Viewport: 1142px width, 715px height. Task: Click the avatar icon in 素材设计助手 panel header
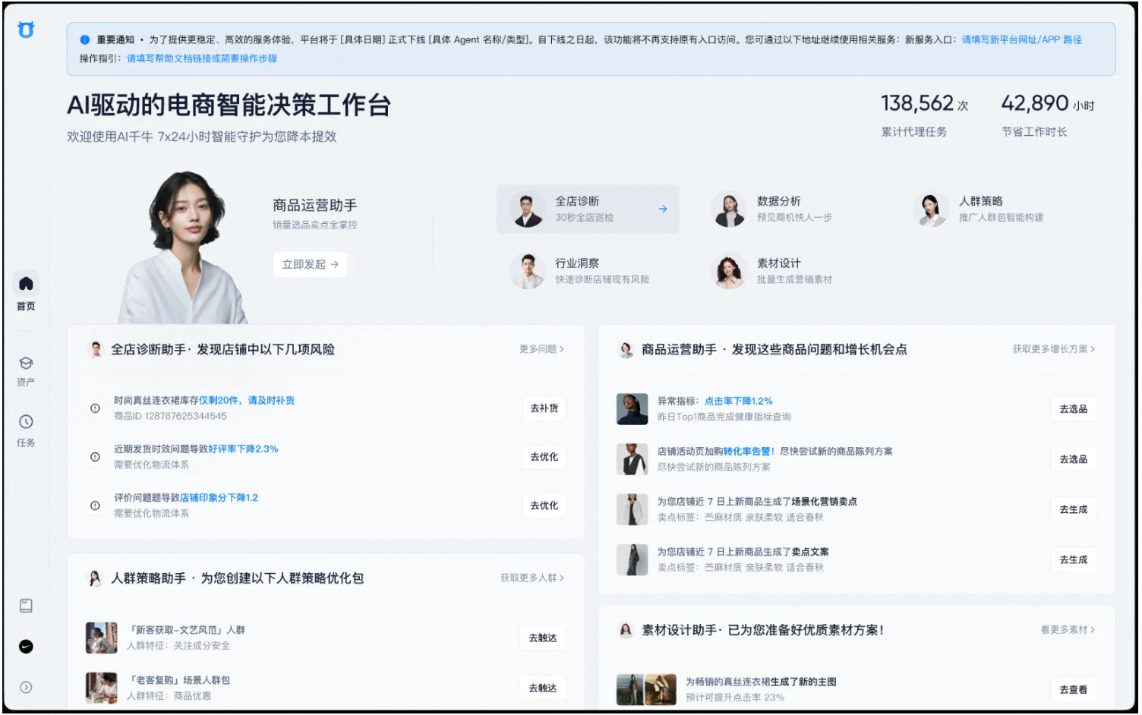[x=626, y=630]
